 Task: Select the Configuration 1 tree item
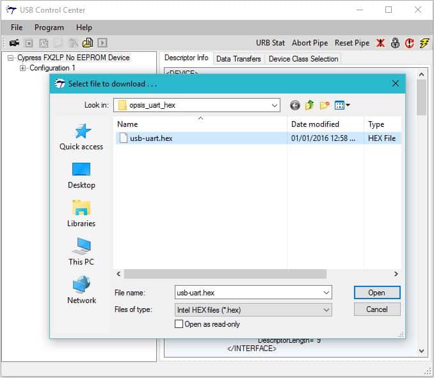(52, 68)
